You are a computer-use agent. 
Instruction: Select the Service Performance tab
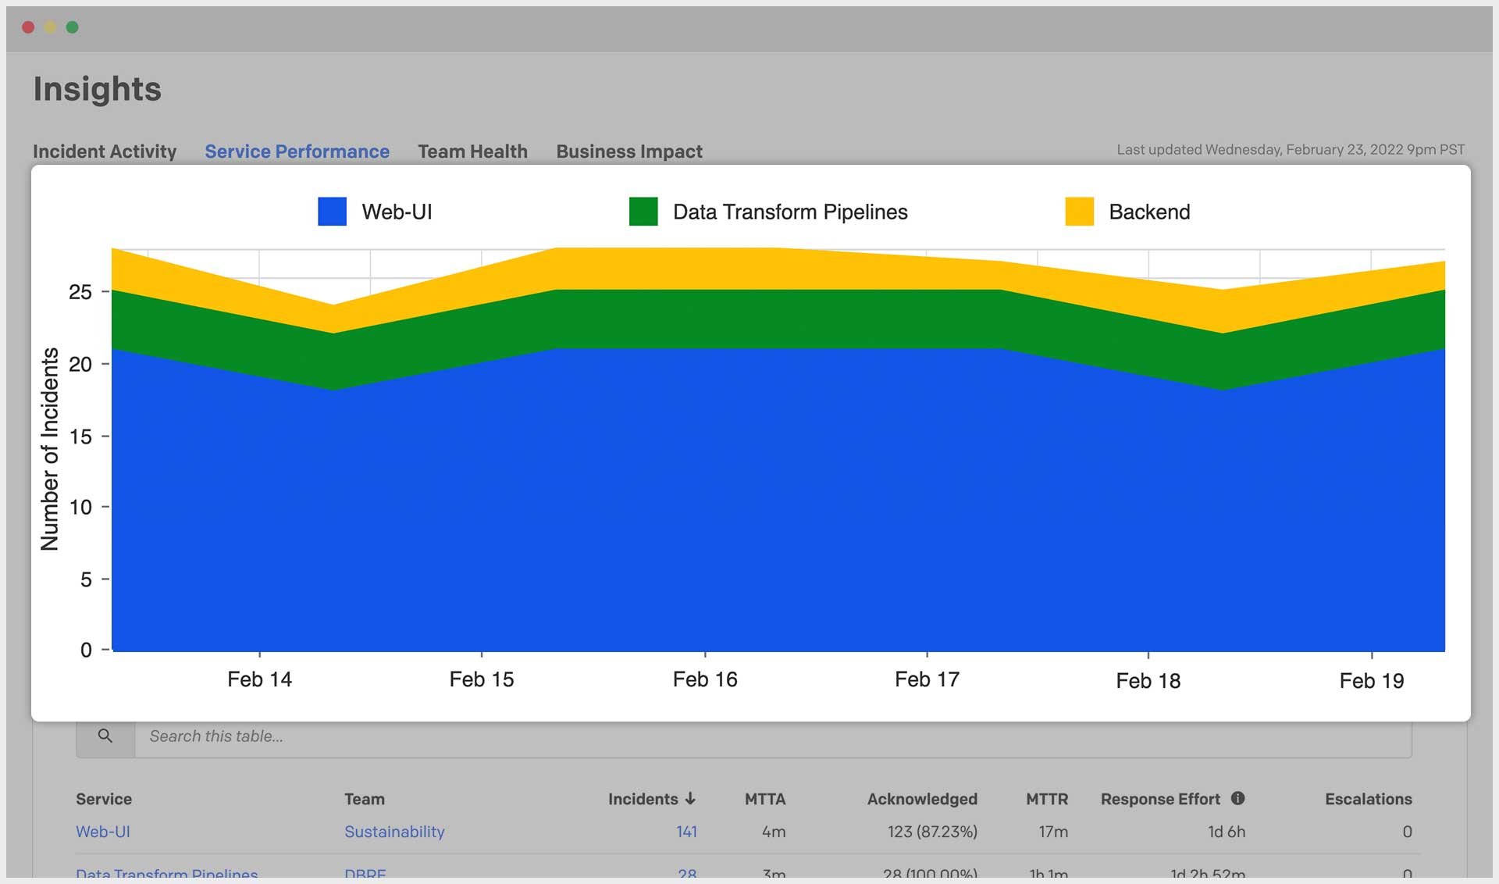[297, 151]
